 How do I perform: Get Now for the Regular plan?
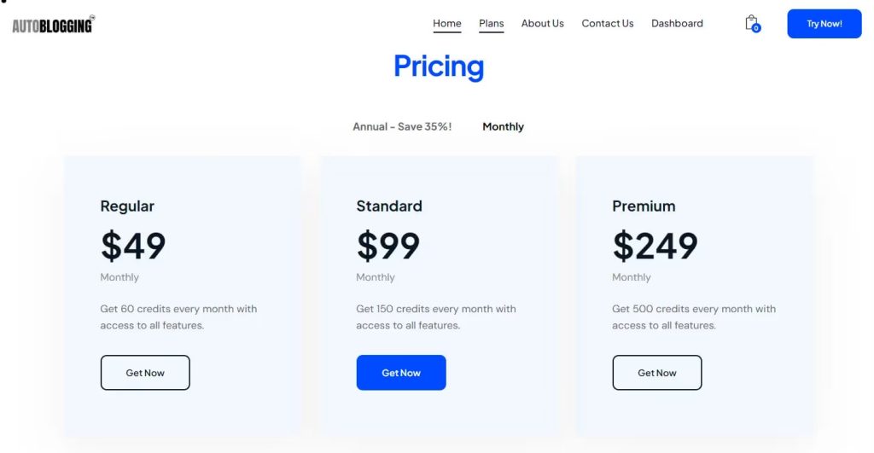point(145,373)
